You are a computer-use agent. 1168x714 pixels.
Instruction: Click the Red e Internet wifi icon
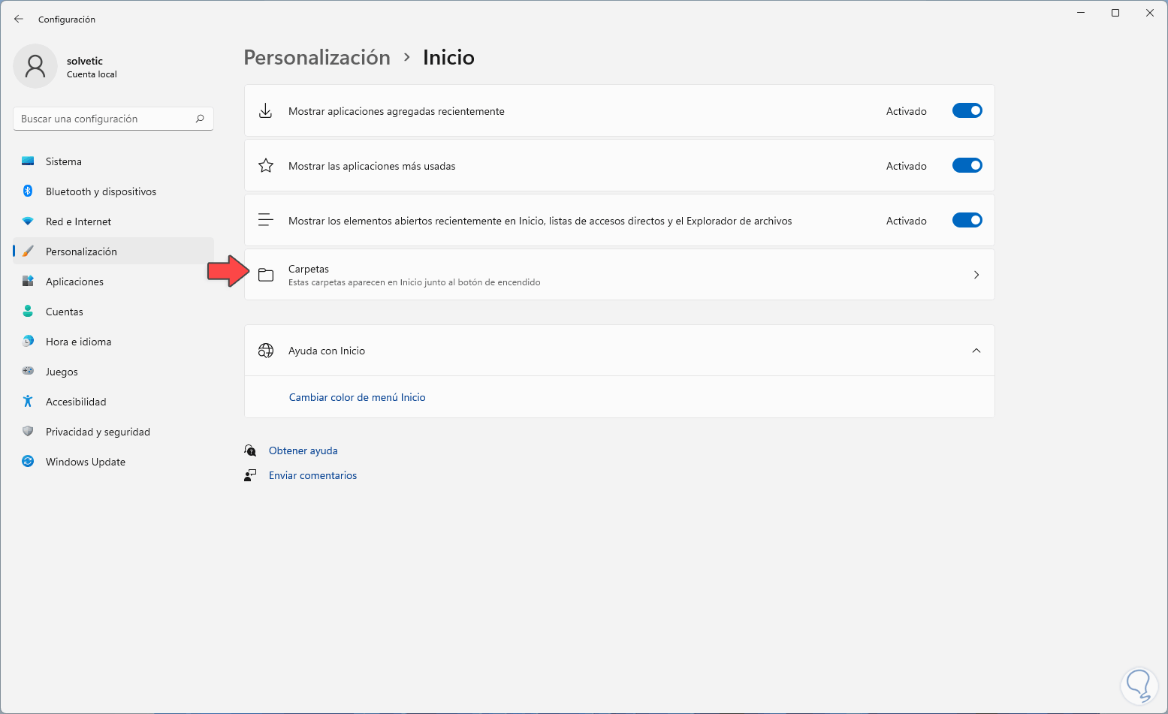click(28, 221)
